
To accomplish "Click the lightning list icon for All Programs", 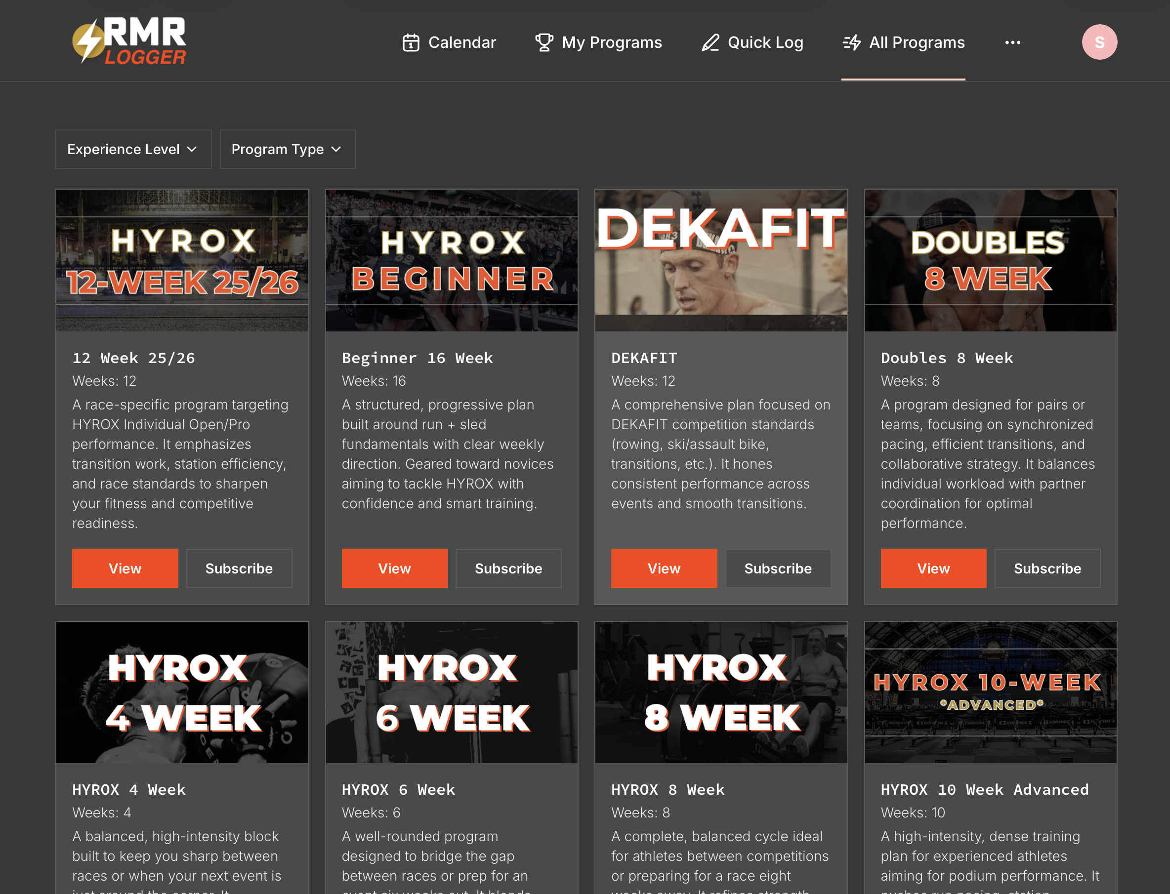I will click(x=852, y=42).
